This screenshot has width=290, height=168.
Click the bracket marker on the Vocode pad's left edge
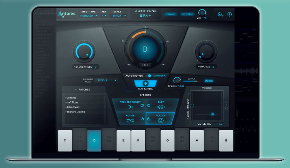(192, 106)
